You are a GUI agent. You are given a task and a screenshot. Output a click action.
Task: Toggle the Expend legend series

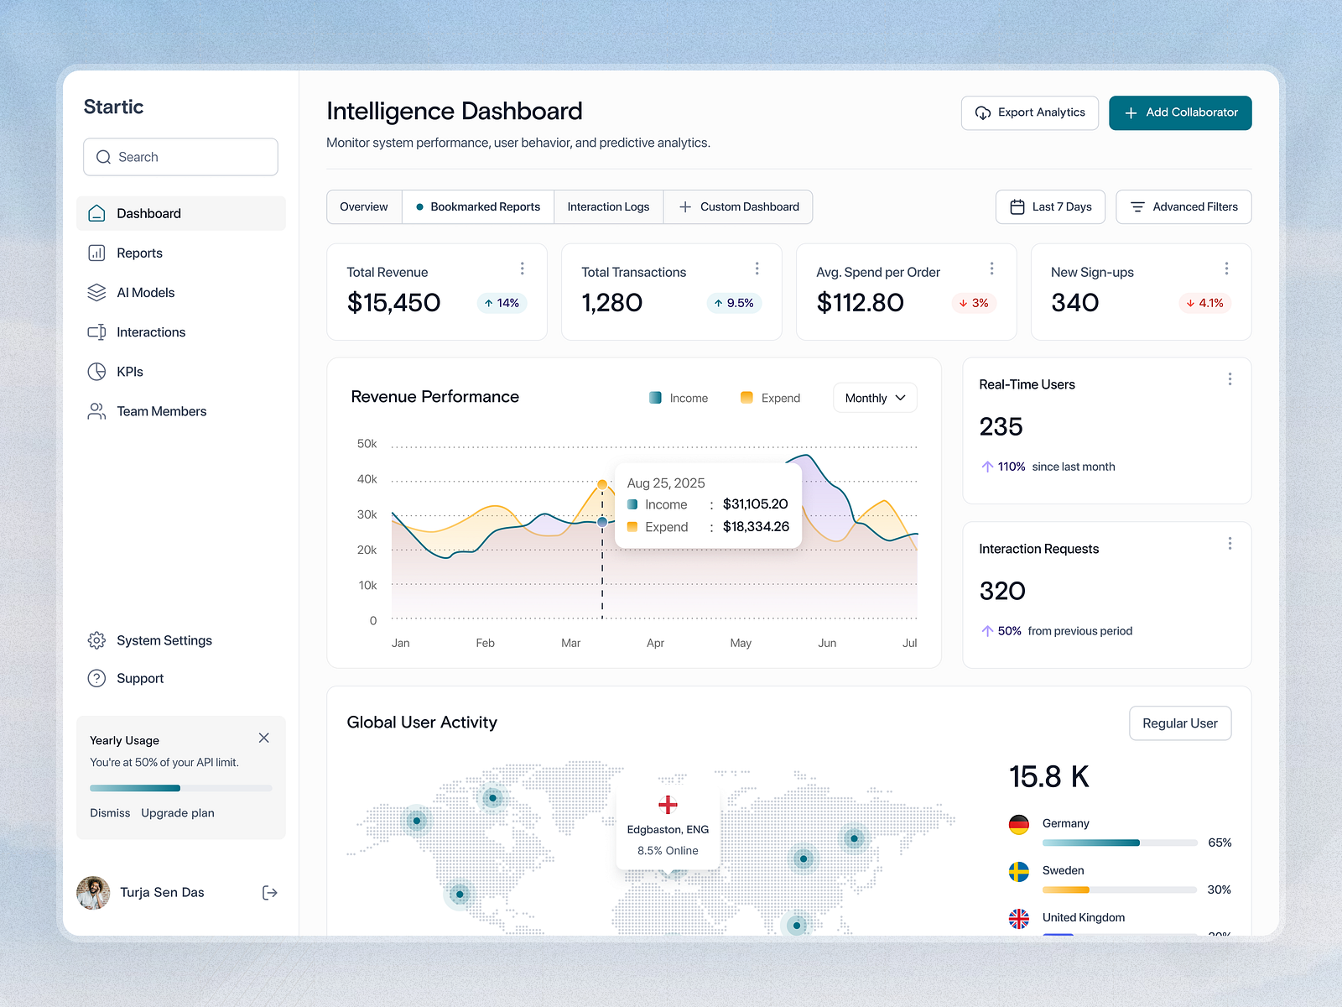pos(770,398)
